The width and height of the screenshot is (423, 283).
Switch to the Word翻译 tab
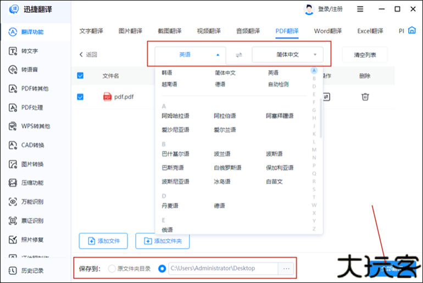pyautogui.click(x=328, y=31)
